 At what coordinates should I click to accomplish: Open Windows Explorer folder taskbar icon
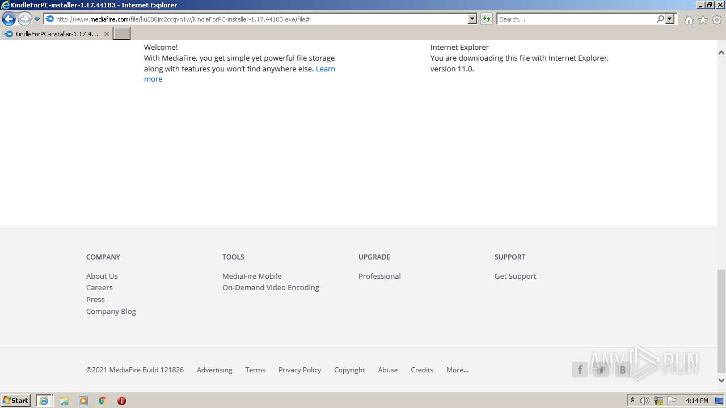coord(64,401)
